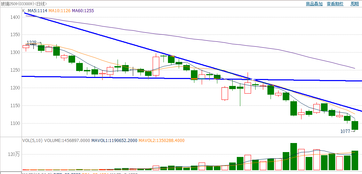Click the 玻璃2509(033009) chart title
This screenshot has width=362, height=174.
coord(24,4)
